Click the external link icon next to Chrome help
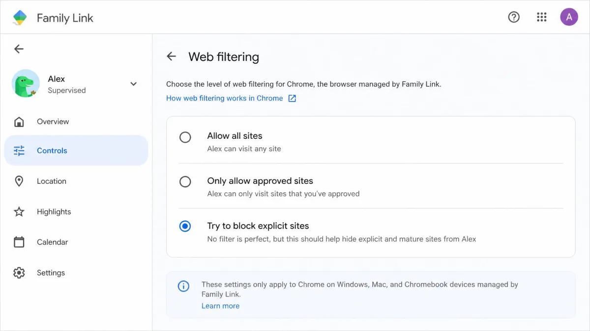This screenshot has width=590, height=331. pyautogui.click(x=292, y=98)
